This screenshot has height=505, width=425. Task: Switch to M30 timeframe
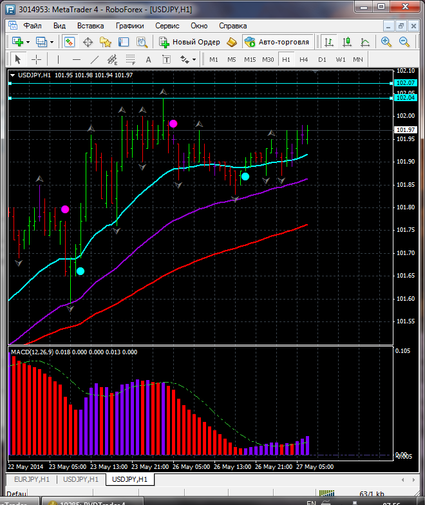coord(268,59)
